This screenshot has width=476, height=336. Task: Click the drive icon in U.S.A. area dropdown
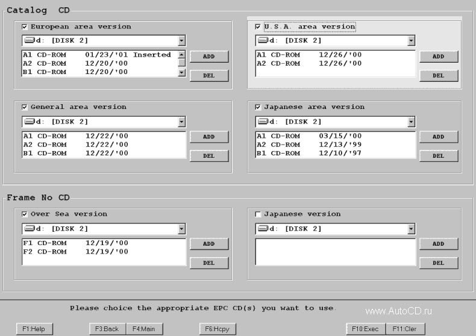261,41
